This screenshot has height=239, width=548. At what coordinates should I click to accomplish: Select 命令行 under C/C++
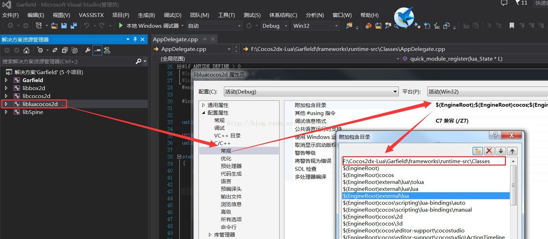(x=228, y=227)
